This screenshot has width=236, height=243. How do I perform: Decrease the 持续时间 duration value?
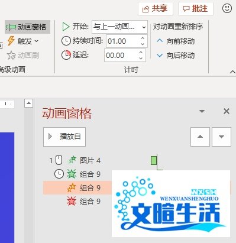coord(143,44)
